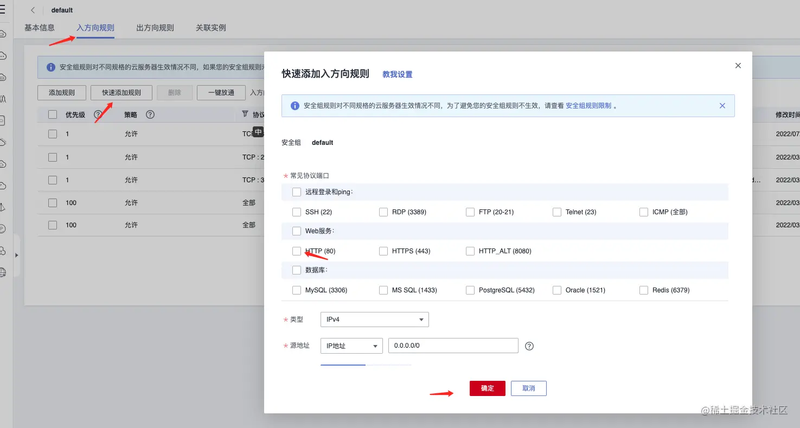800x428 pixels.
Task: Confirm the dialog with 确定
Action: tap(488, 388)
